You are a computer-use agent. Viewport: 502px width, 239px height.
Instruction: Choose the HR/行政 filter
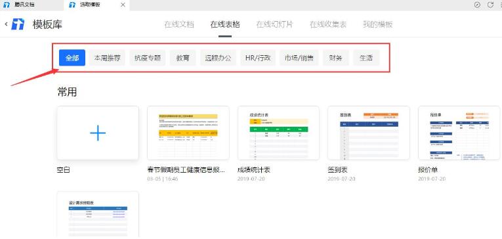[x=258, y=58]
